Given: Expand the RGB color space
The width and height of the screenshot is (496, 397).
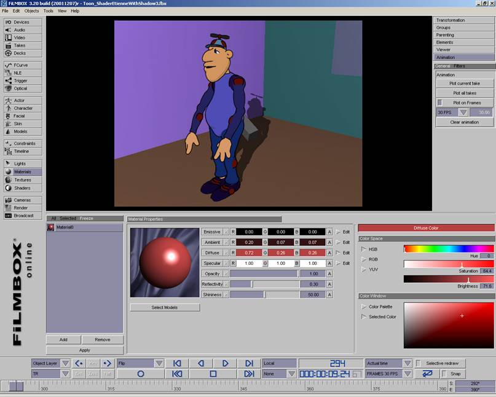Looking at the screenshot, I should (363, 259).
